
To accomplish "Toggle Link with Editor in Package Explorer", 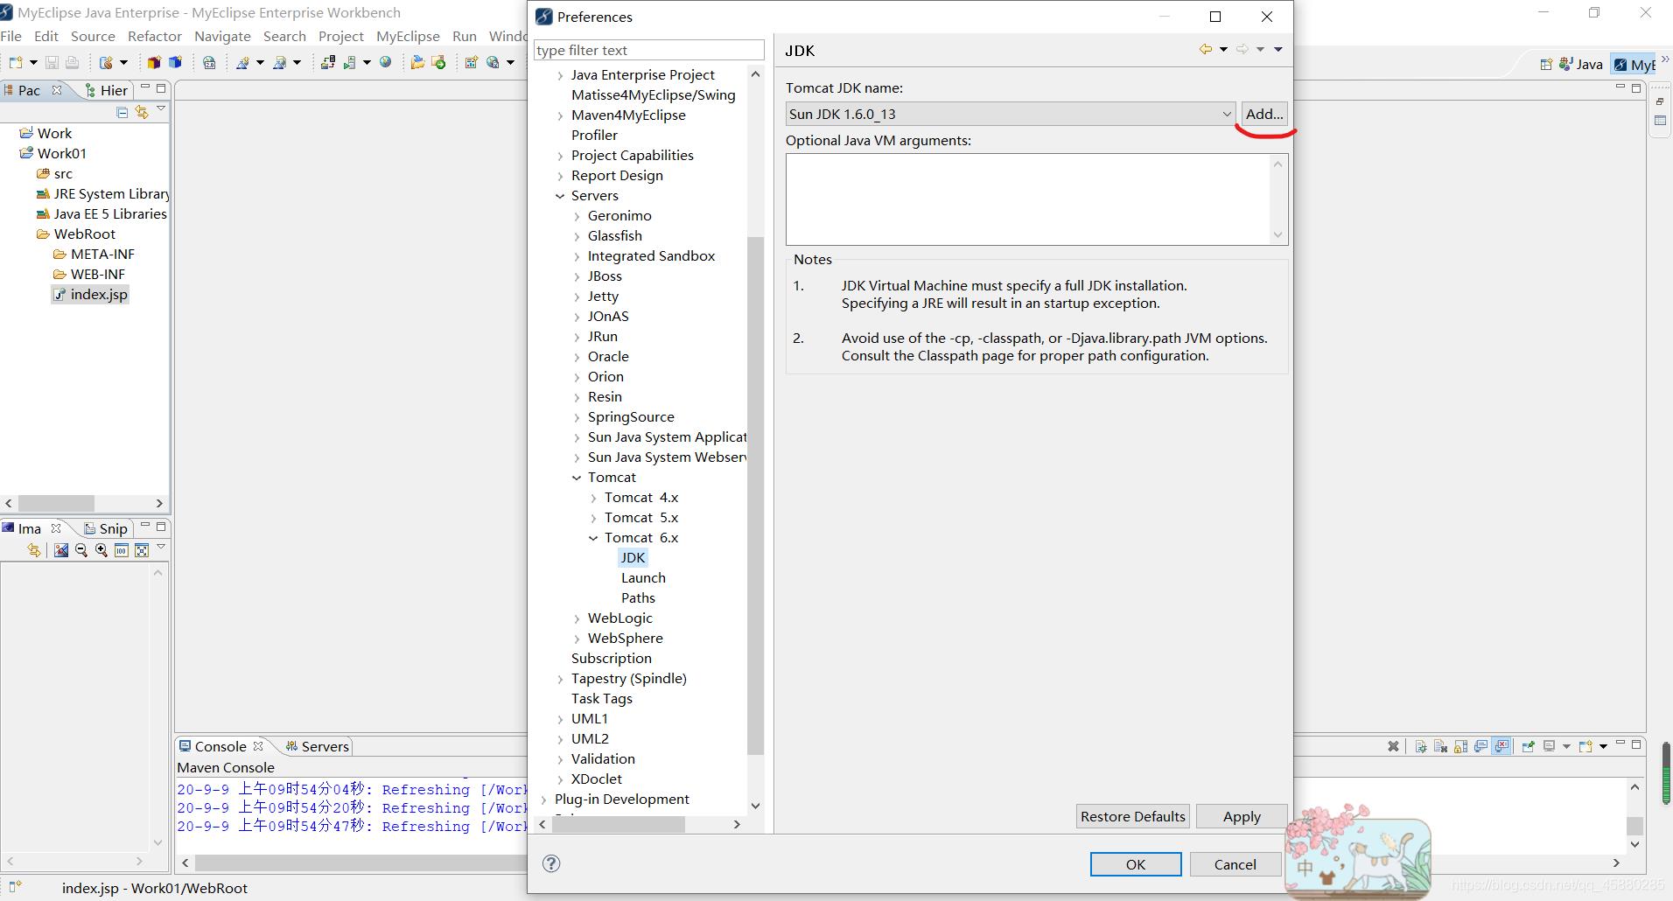I will (142, 112).
